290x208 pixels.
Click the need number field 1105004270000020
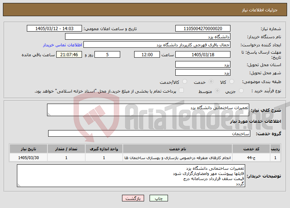pos(203,28)
